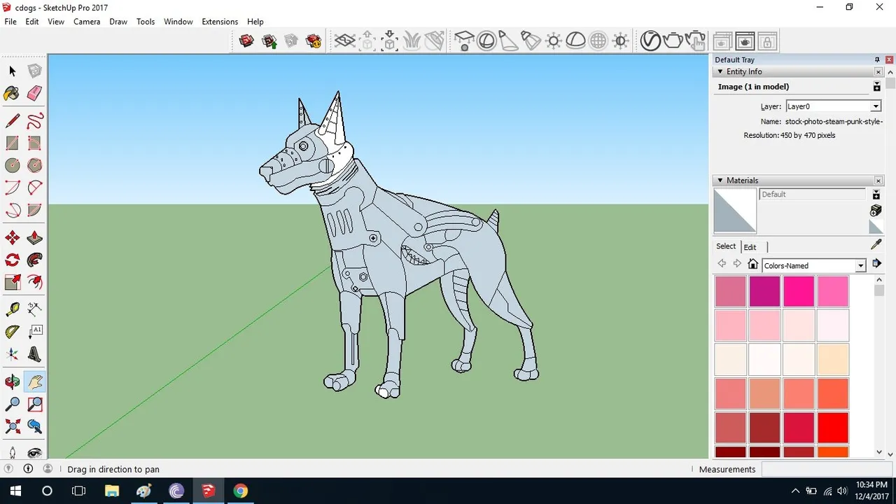The height and width of the screenshot is (504, 896).
Task: Open the Layer0 layer dropdown
Action: click(875, 106)
